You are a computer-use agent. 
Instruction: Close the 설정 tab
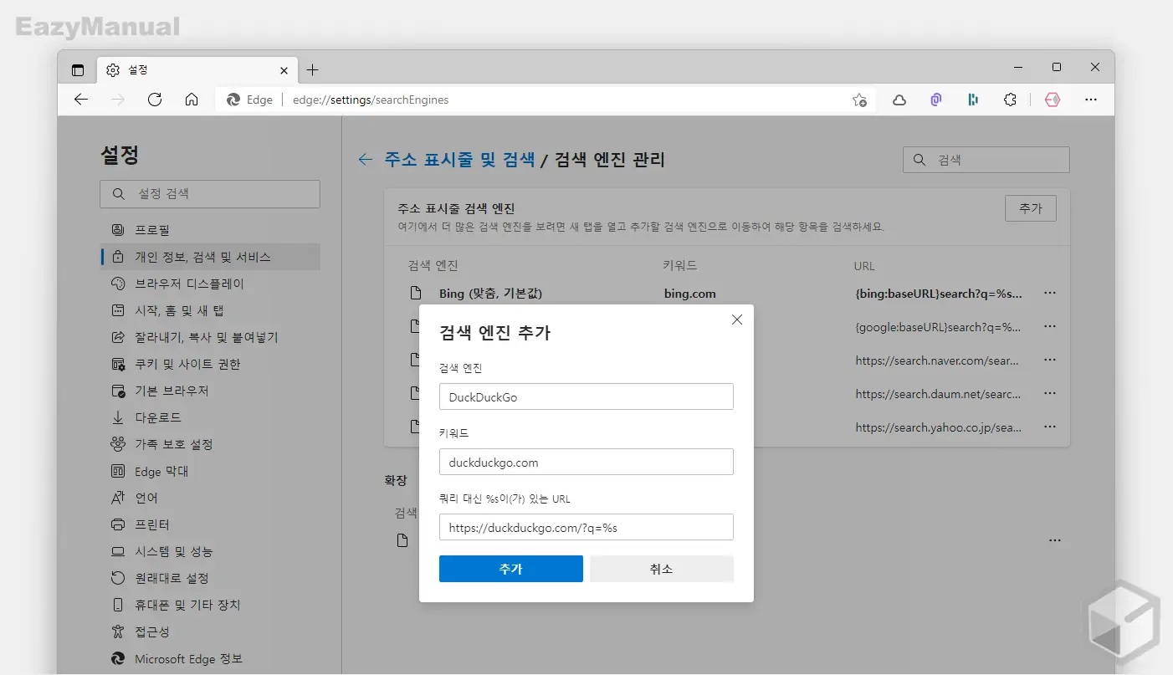coord(284,70)
